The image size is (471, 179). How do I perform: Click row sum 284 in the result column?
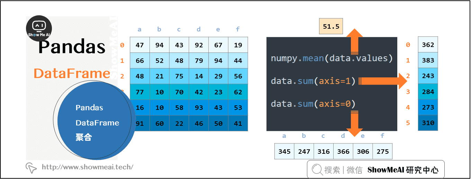pos(428,92)
